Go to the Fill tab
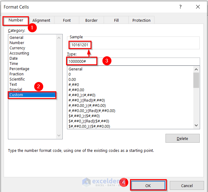This screenshot has width=208, height=192. (x=116, y=20)
